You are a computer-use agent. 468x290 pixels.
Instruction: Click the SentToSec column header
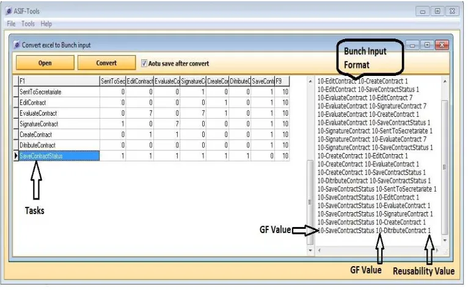pos(113,81)
